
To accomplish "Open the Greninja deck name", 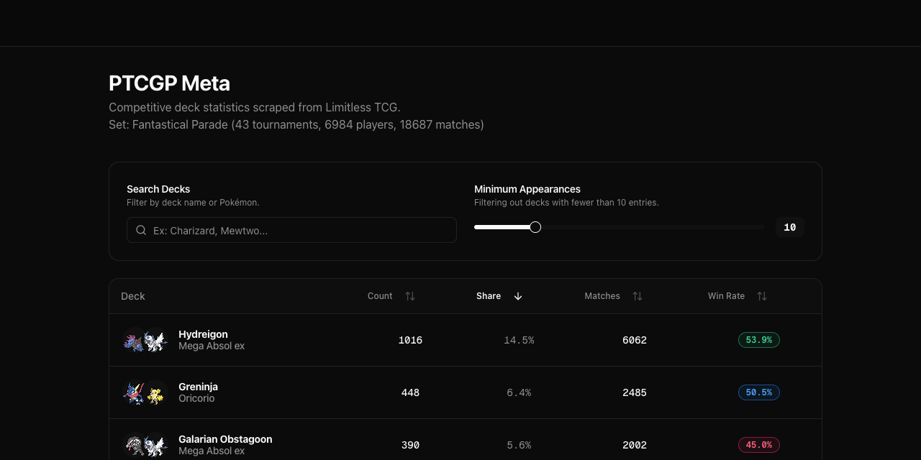I will pos(198,387).
